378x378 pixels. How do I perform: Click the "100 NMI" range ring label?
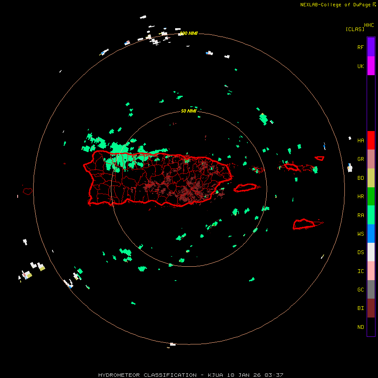point(189,33)
